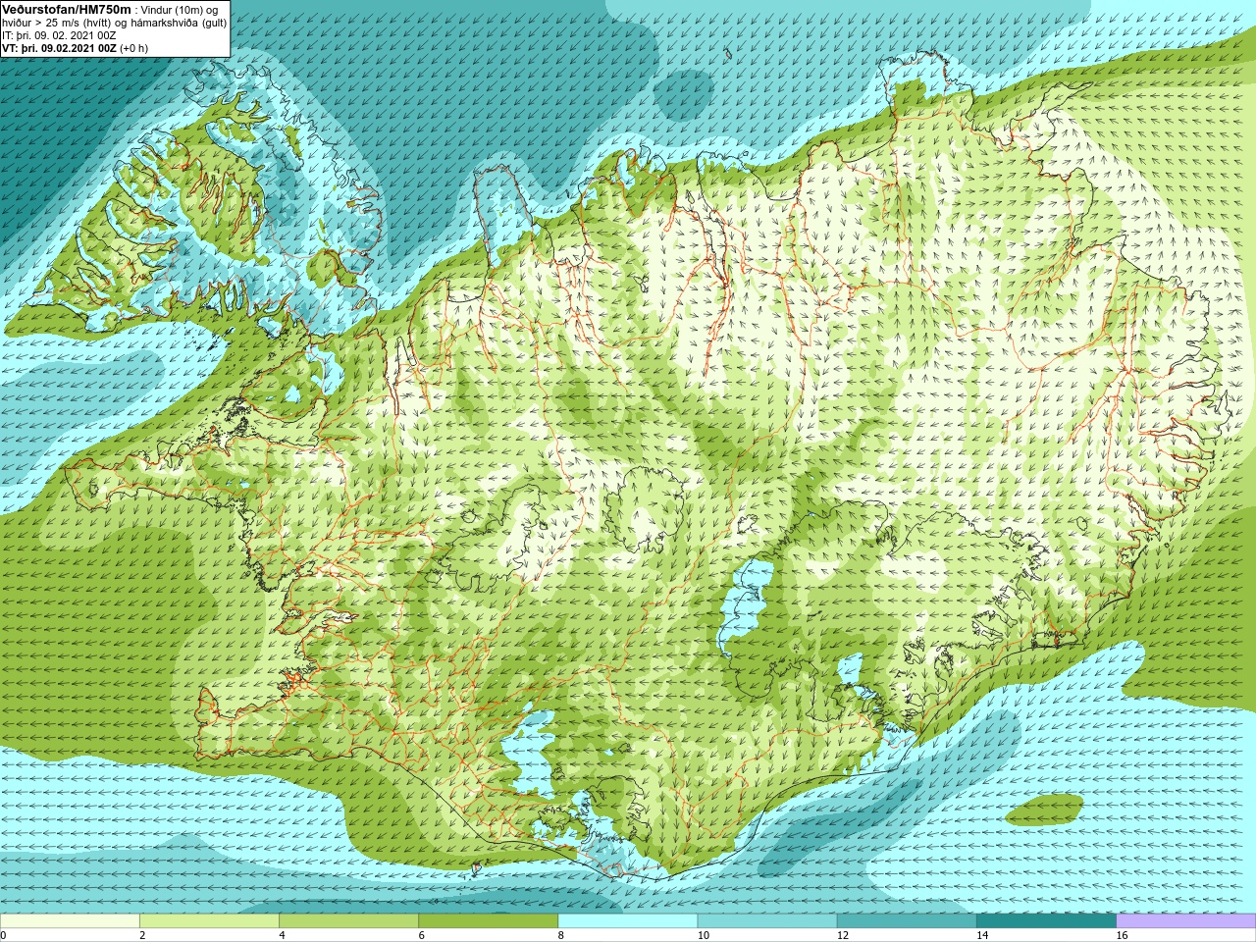Viewport: 1256px width, 942px height.
Task: Click the turquoise 10–12 m/s legend swatch
Action: 767,920
